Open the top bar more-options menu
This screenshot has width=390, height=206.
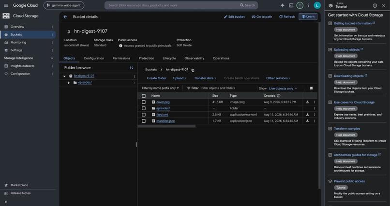(x=308, y=5)
